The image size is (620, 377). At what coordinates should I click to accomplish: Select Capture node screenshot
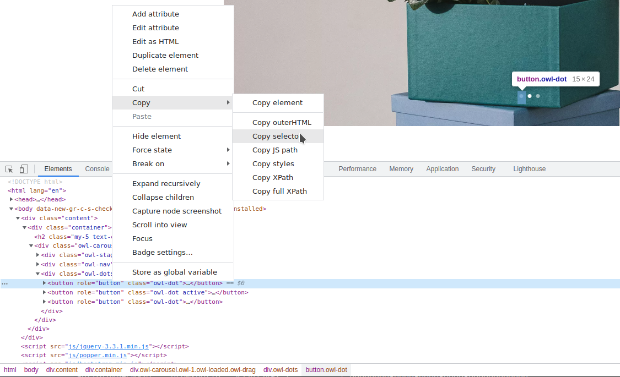[173, 211]
